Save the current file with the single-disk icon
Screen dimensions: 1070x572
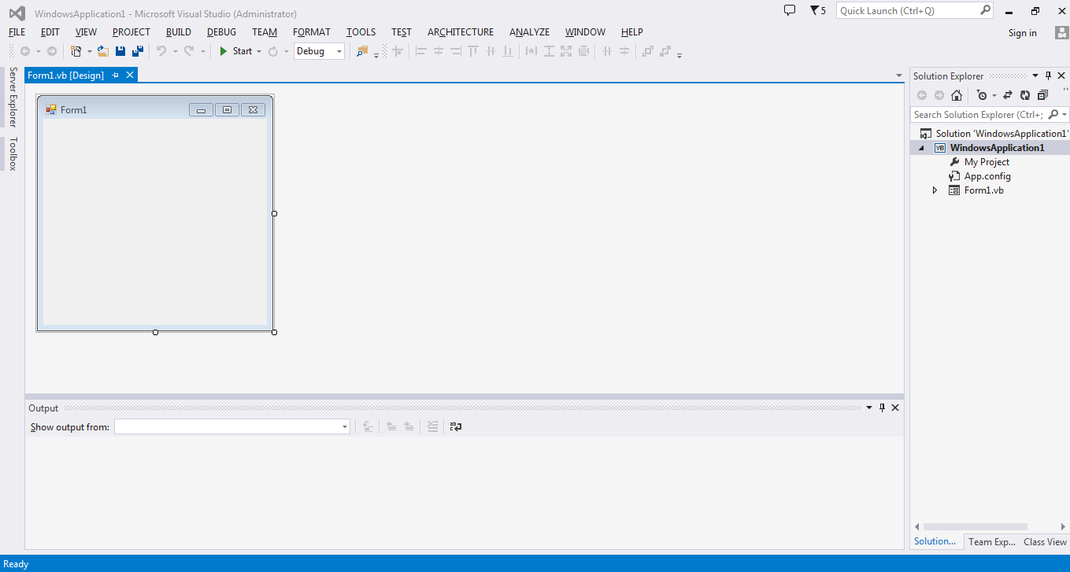pyautogui.click(x=120, y=51)
